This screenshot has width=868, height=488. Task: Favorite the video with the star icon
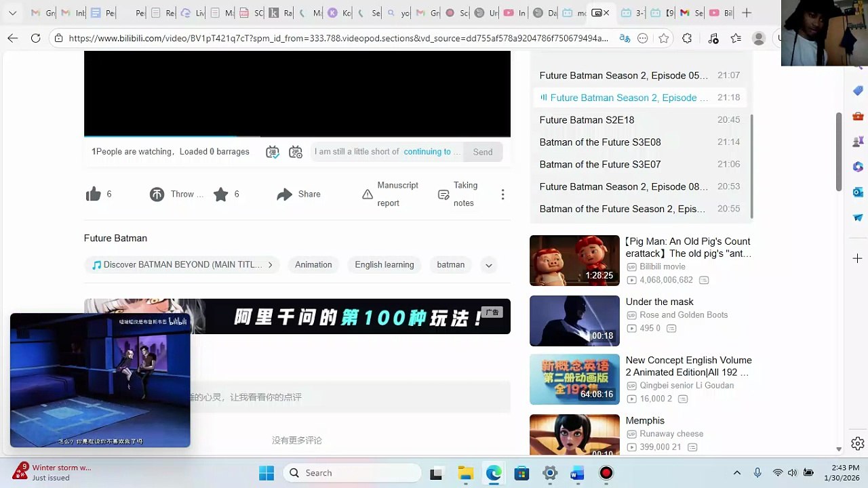tap(221, 195)
